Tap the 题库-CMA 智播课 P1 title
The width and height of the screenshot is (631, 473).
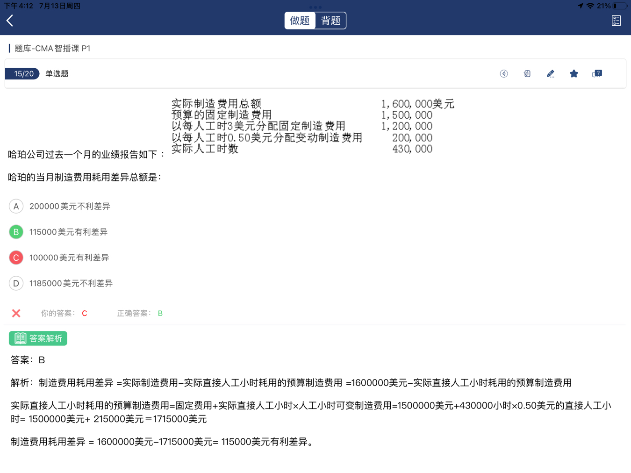coord(52,49)
